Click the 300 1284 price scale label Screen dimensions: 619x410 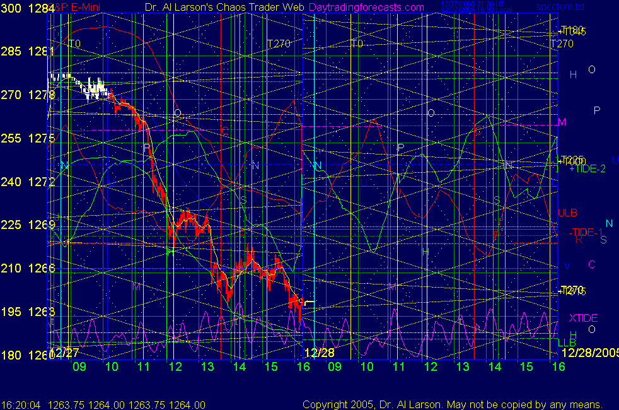pyautogui.click(x=27, y=8)
